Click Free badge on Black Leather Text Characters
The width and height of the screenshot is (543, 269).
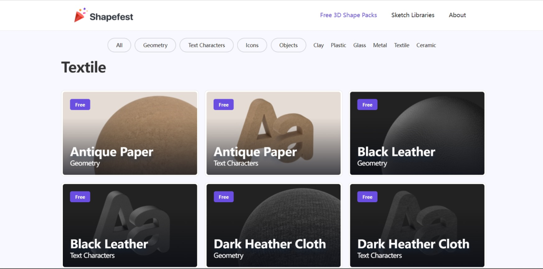[x=80, y=197]
